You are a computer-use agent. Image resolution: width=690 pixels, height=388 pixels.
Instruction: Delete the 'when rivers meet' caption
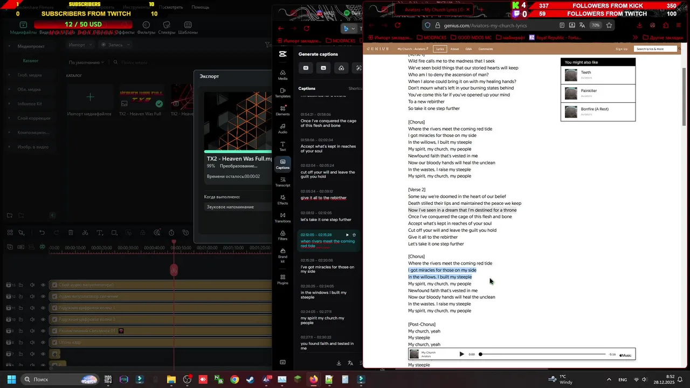coord(354,235)
